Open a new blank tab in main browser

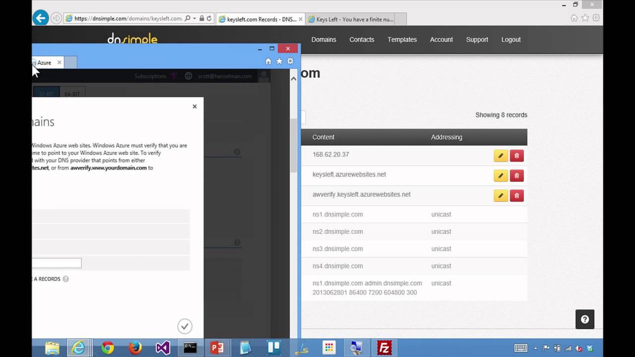(401, 19)
